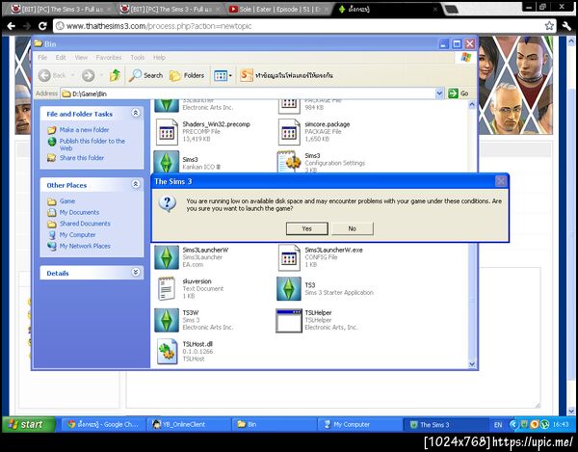Select Sims3LauncherW.exe CONFIG file icon
The image size is (578, 452).
(289, 257)
